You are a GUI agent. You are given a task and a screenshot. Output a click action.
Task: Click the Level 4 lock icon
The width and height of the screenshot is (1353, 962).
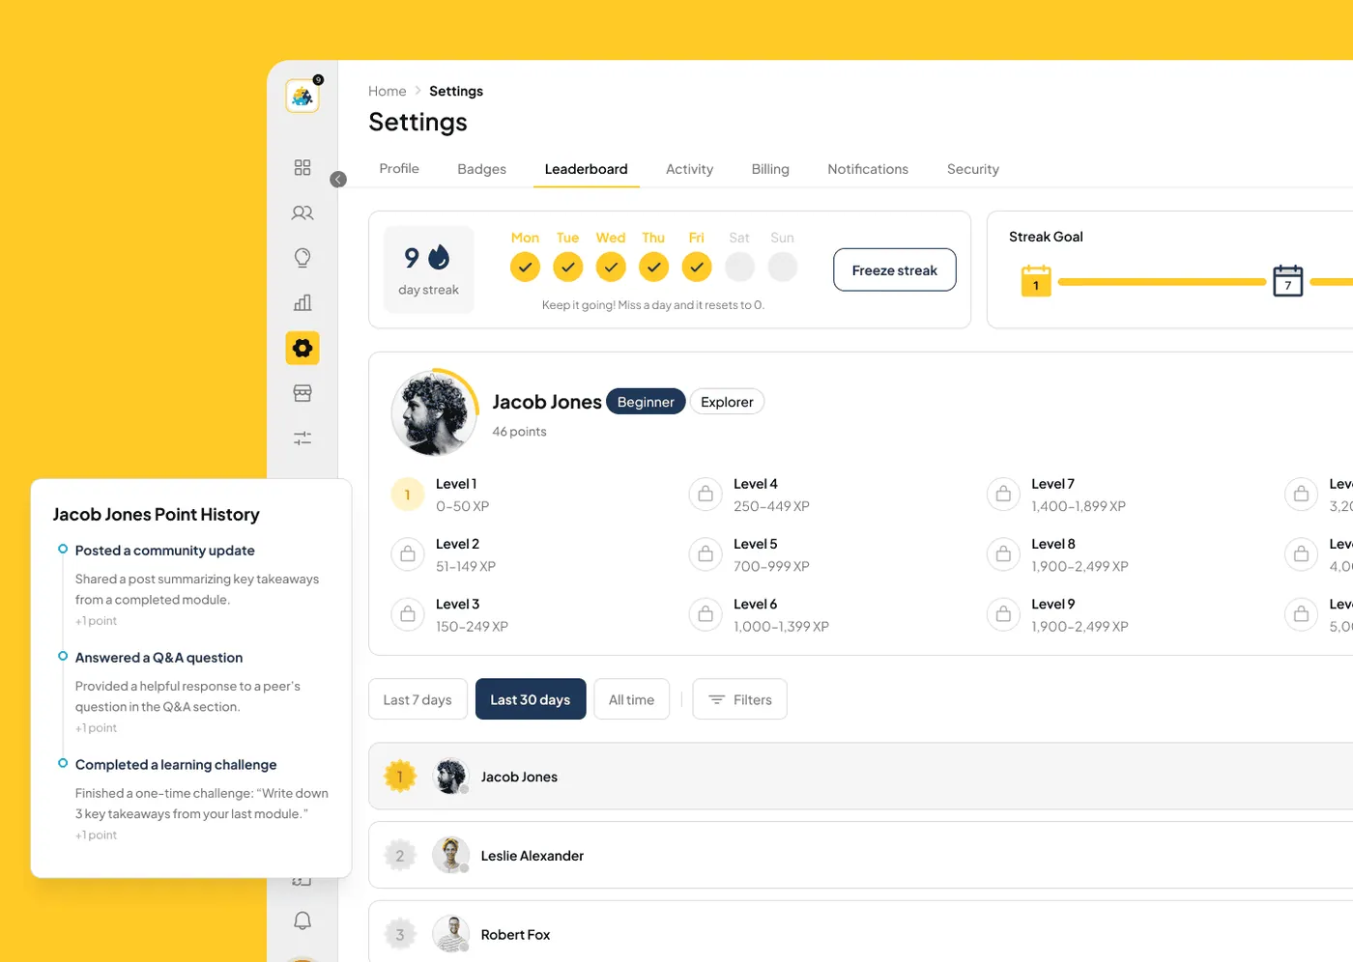pyautogui.click(x=705, y=495)
